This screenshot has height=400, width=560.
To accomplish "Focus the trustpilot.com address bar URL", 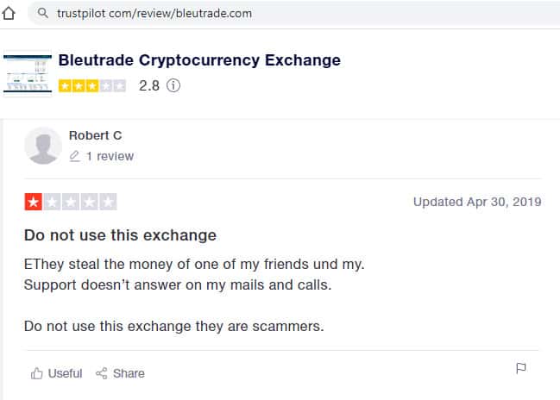I will (x=155, y=15).
